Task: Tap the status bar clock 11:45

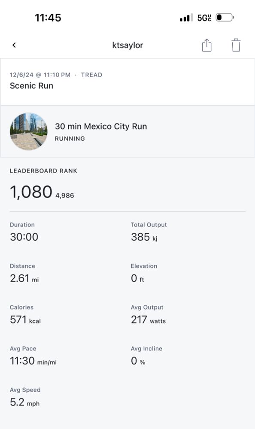Action: pyautogui.click(x=48, y=18)
